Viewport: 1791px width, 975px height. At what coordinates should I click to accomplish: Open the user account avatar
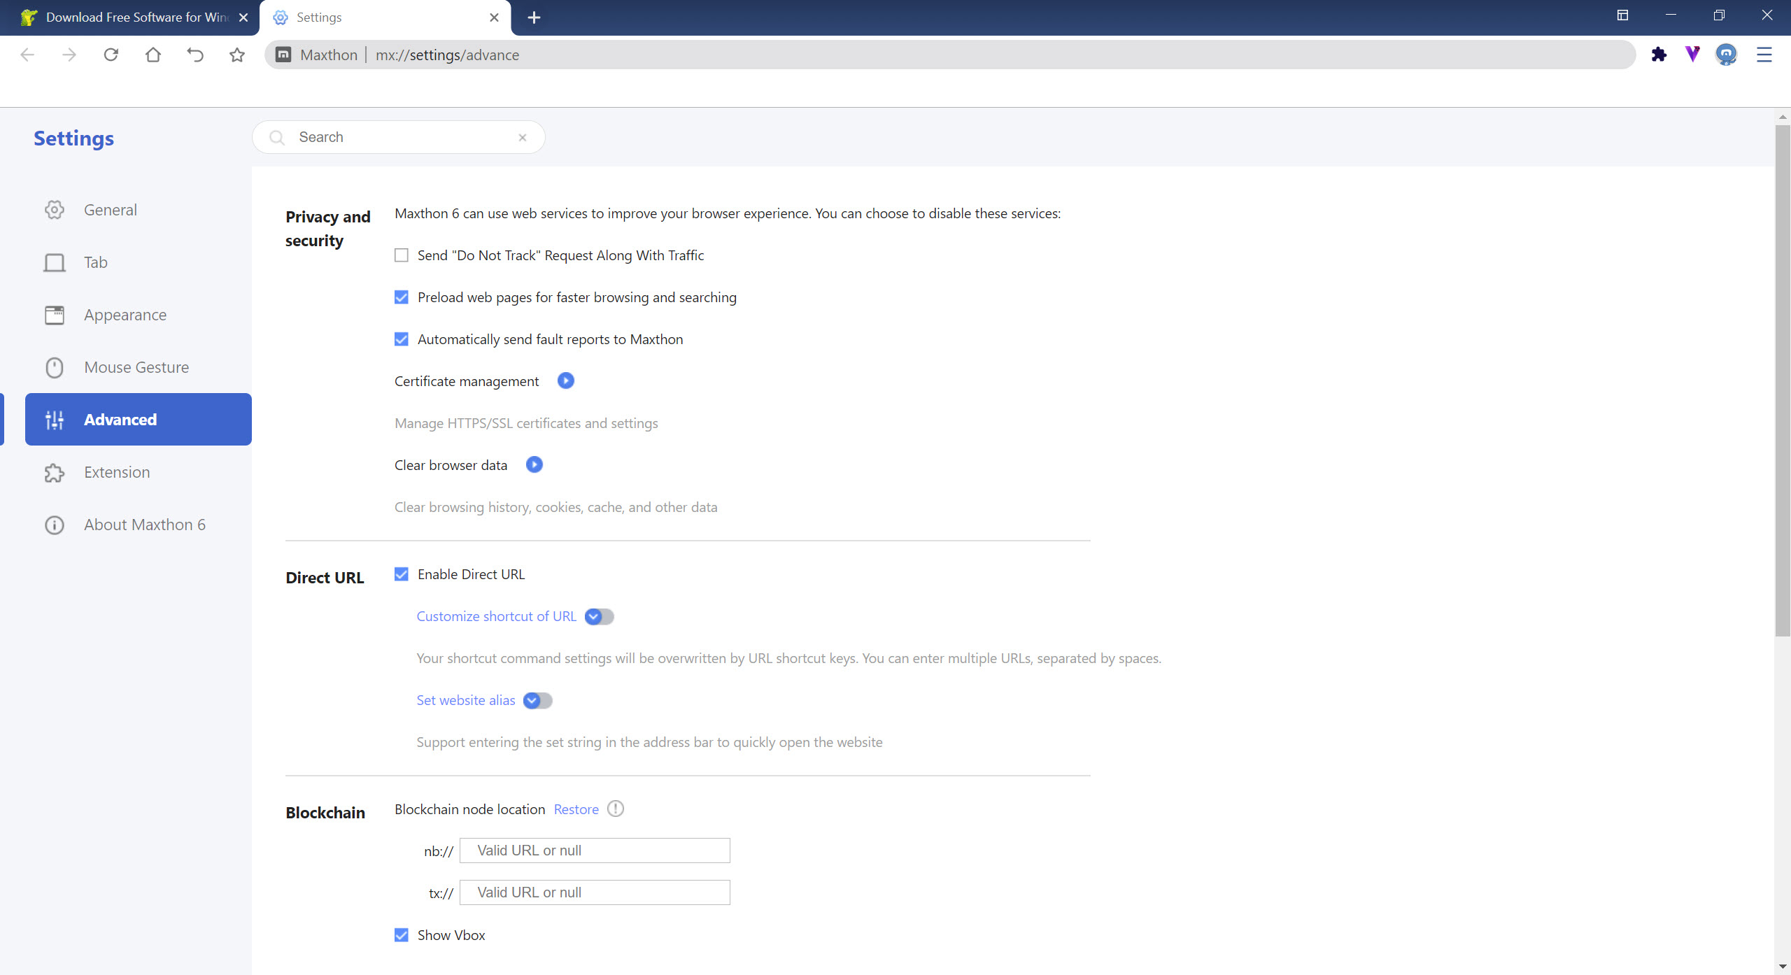tap(1727, 55)
